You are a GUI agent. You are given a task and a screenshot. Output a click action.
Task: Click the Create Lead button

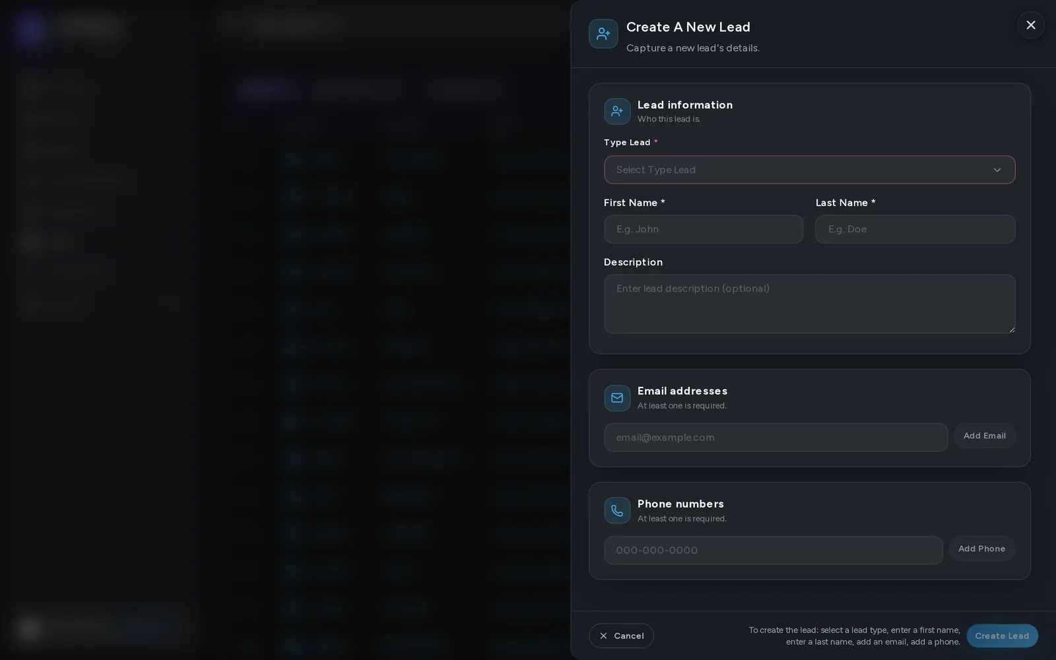(1002, 636)
